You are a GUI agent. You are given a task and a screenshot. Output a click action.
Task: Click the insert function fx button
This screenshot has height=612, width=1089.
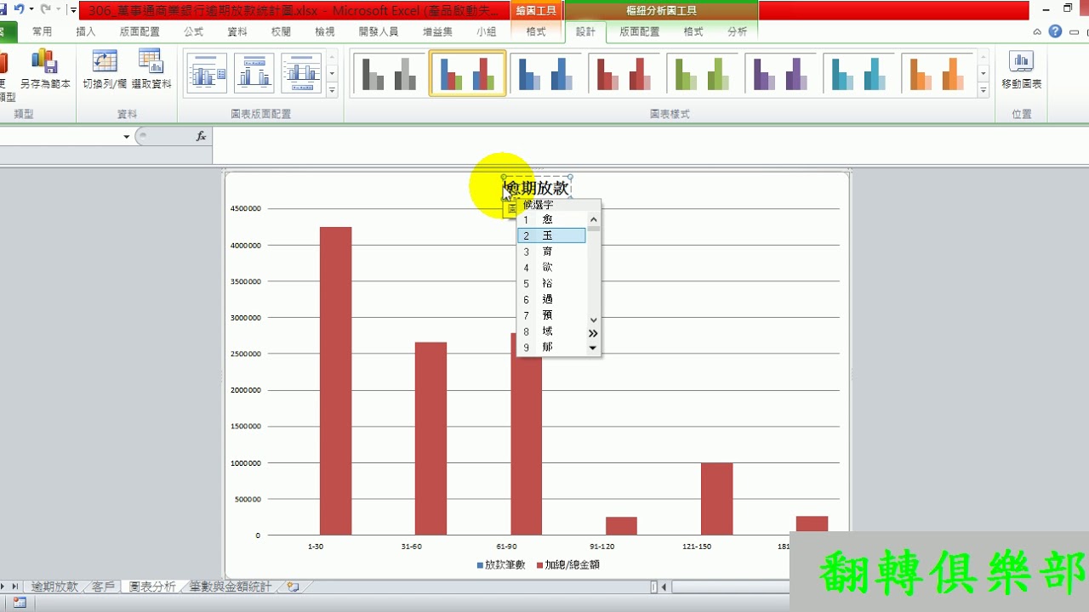click(201, 136)
